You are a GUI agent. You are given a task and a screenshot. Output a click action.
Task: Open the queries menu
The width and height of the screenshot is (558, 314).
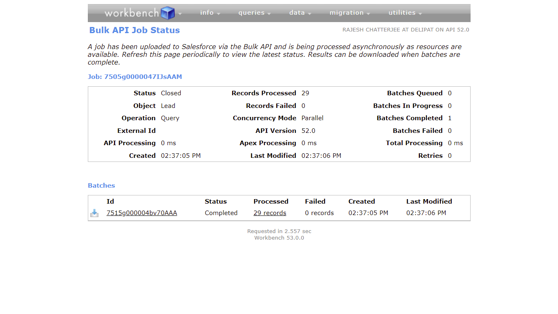click(254, 13)
